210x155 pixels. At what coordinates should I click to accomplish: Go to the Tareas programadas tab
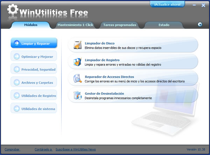click(120, 25)
